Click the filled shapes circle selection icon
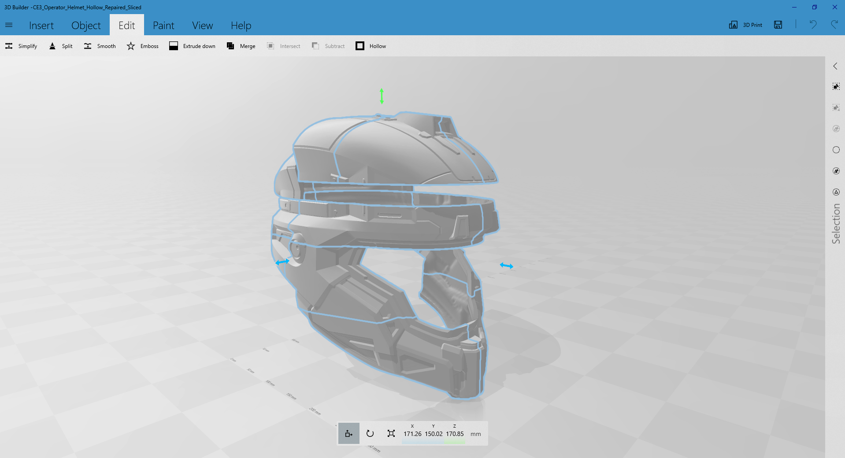 tap(836, 171)
